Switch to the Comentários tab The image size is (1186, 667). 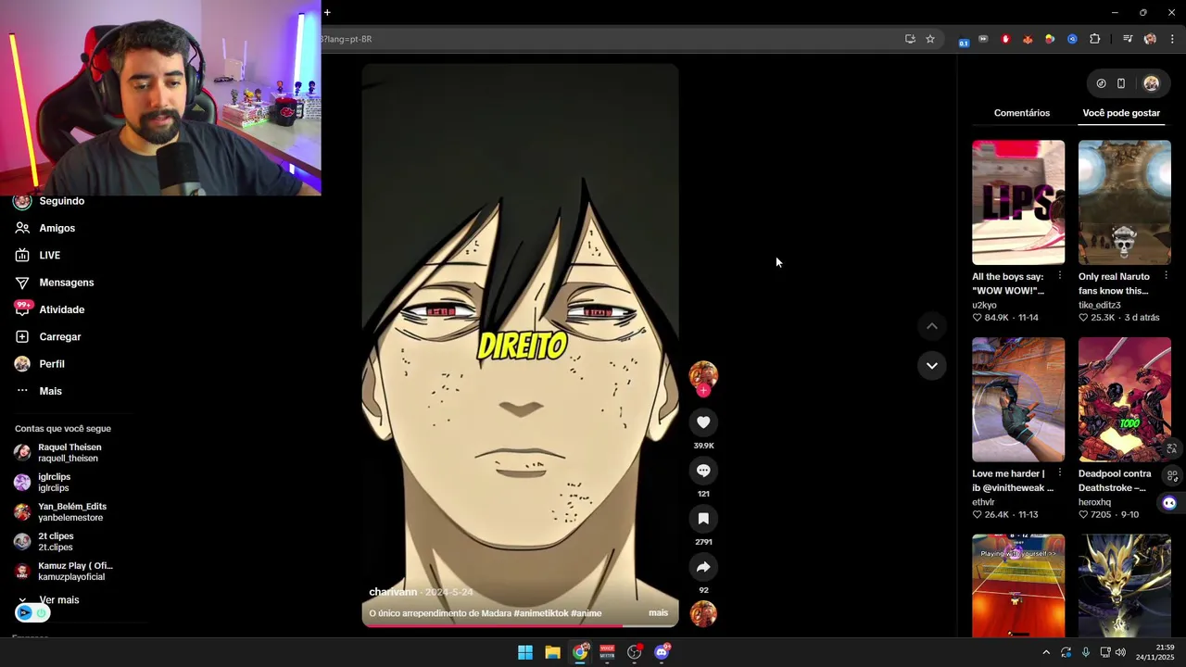coord(1022,113)
